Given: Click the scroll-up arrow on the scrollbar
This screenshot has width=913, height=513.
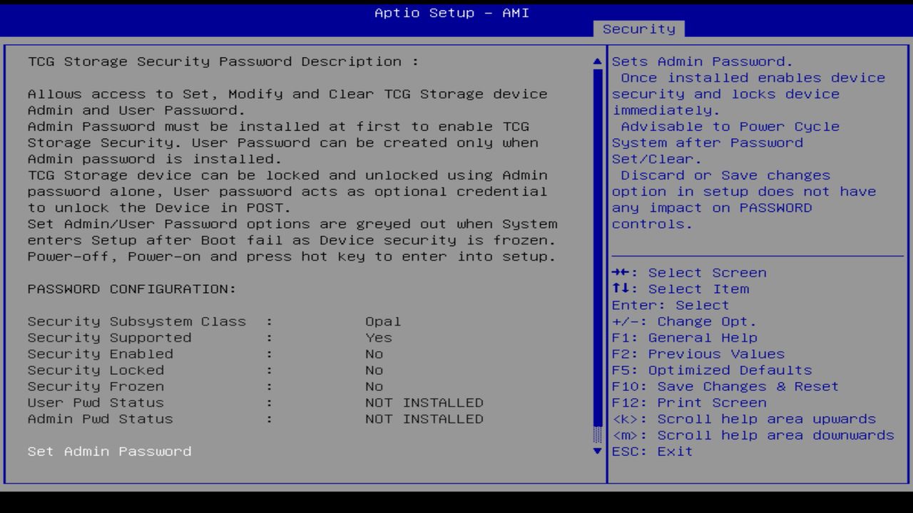Looking at the screenshot, I should tap(596, 61).
